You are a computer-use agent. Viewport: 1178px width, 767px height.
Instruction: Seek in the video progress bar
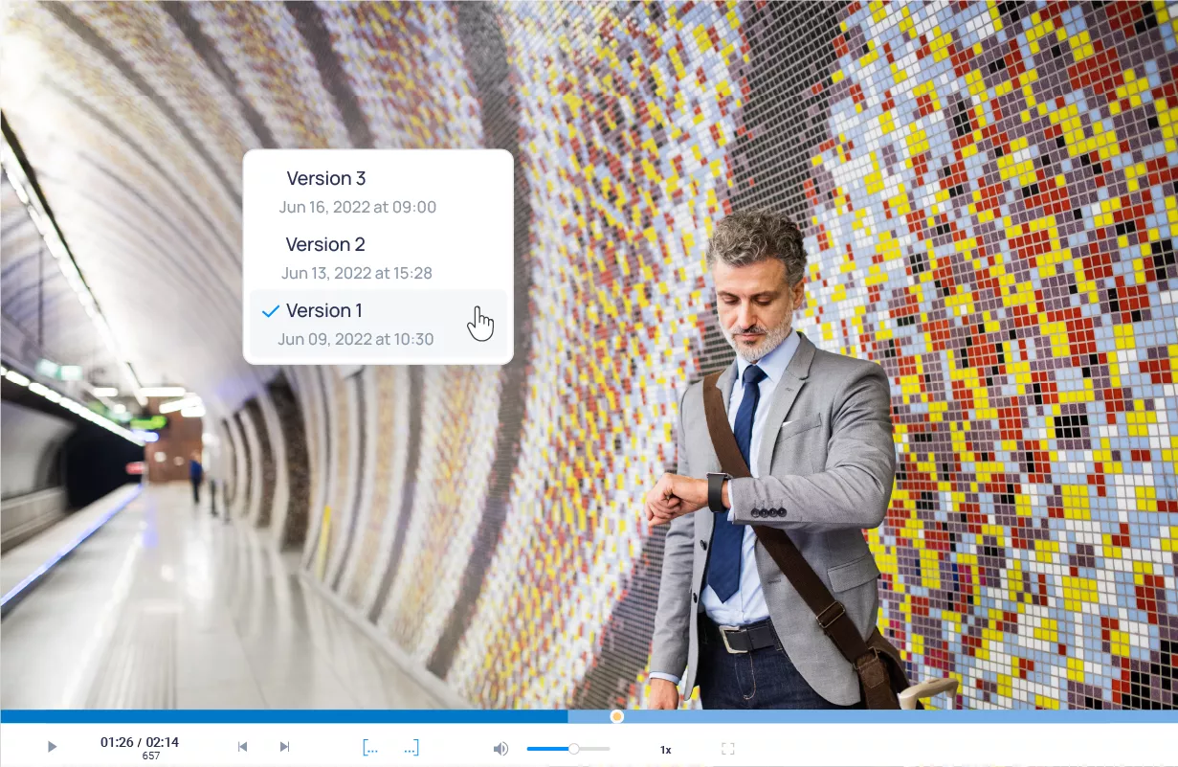pyautogui.click(x=589, y=716)
